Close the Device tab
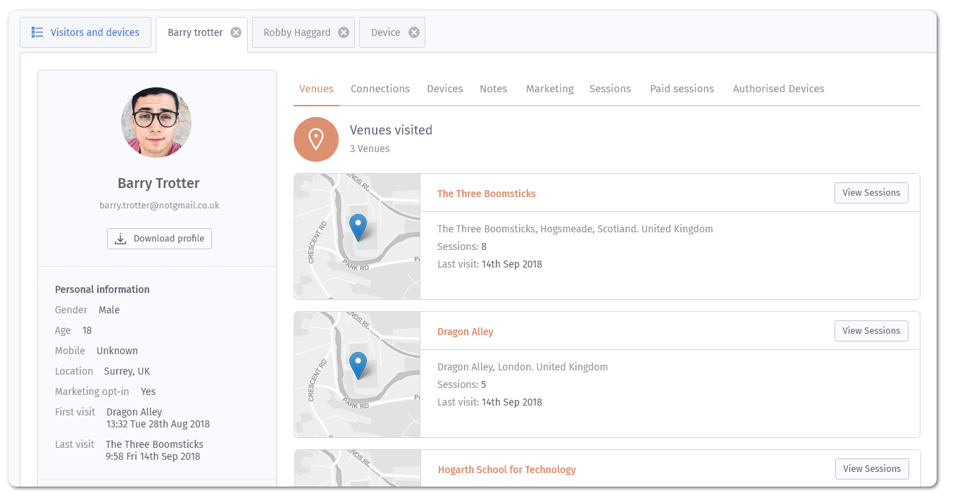962x495 pixels. [x=414, y=32]
